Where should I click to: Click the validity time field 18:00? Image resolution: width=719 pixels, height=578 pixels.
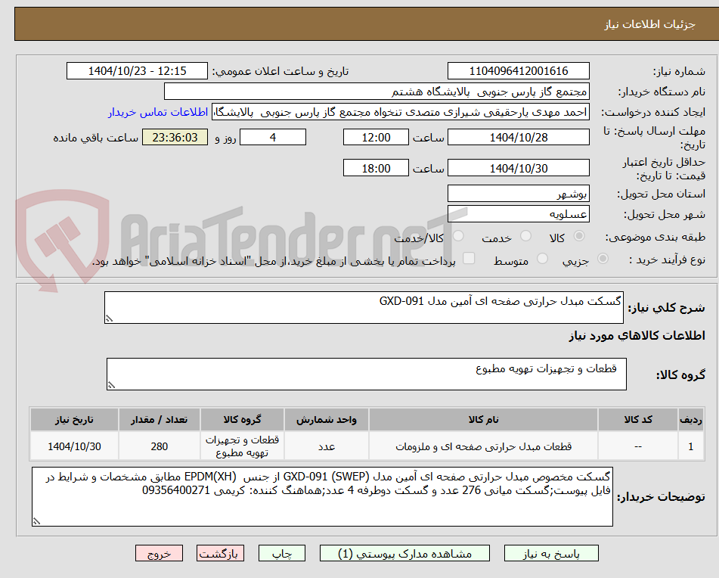[x=376, y=168]
